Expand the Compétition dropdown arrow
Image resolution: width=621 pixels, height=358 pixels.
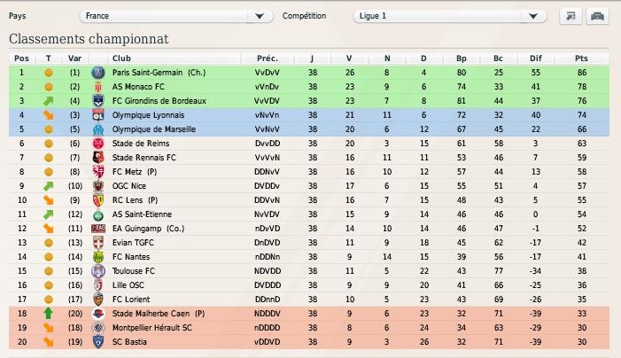coord(533,16)
